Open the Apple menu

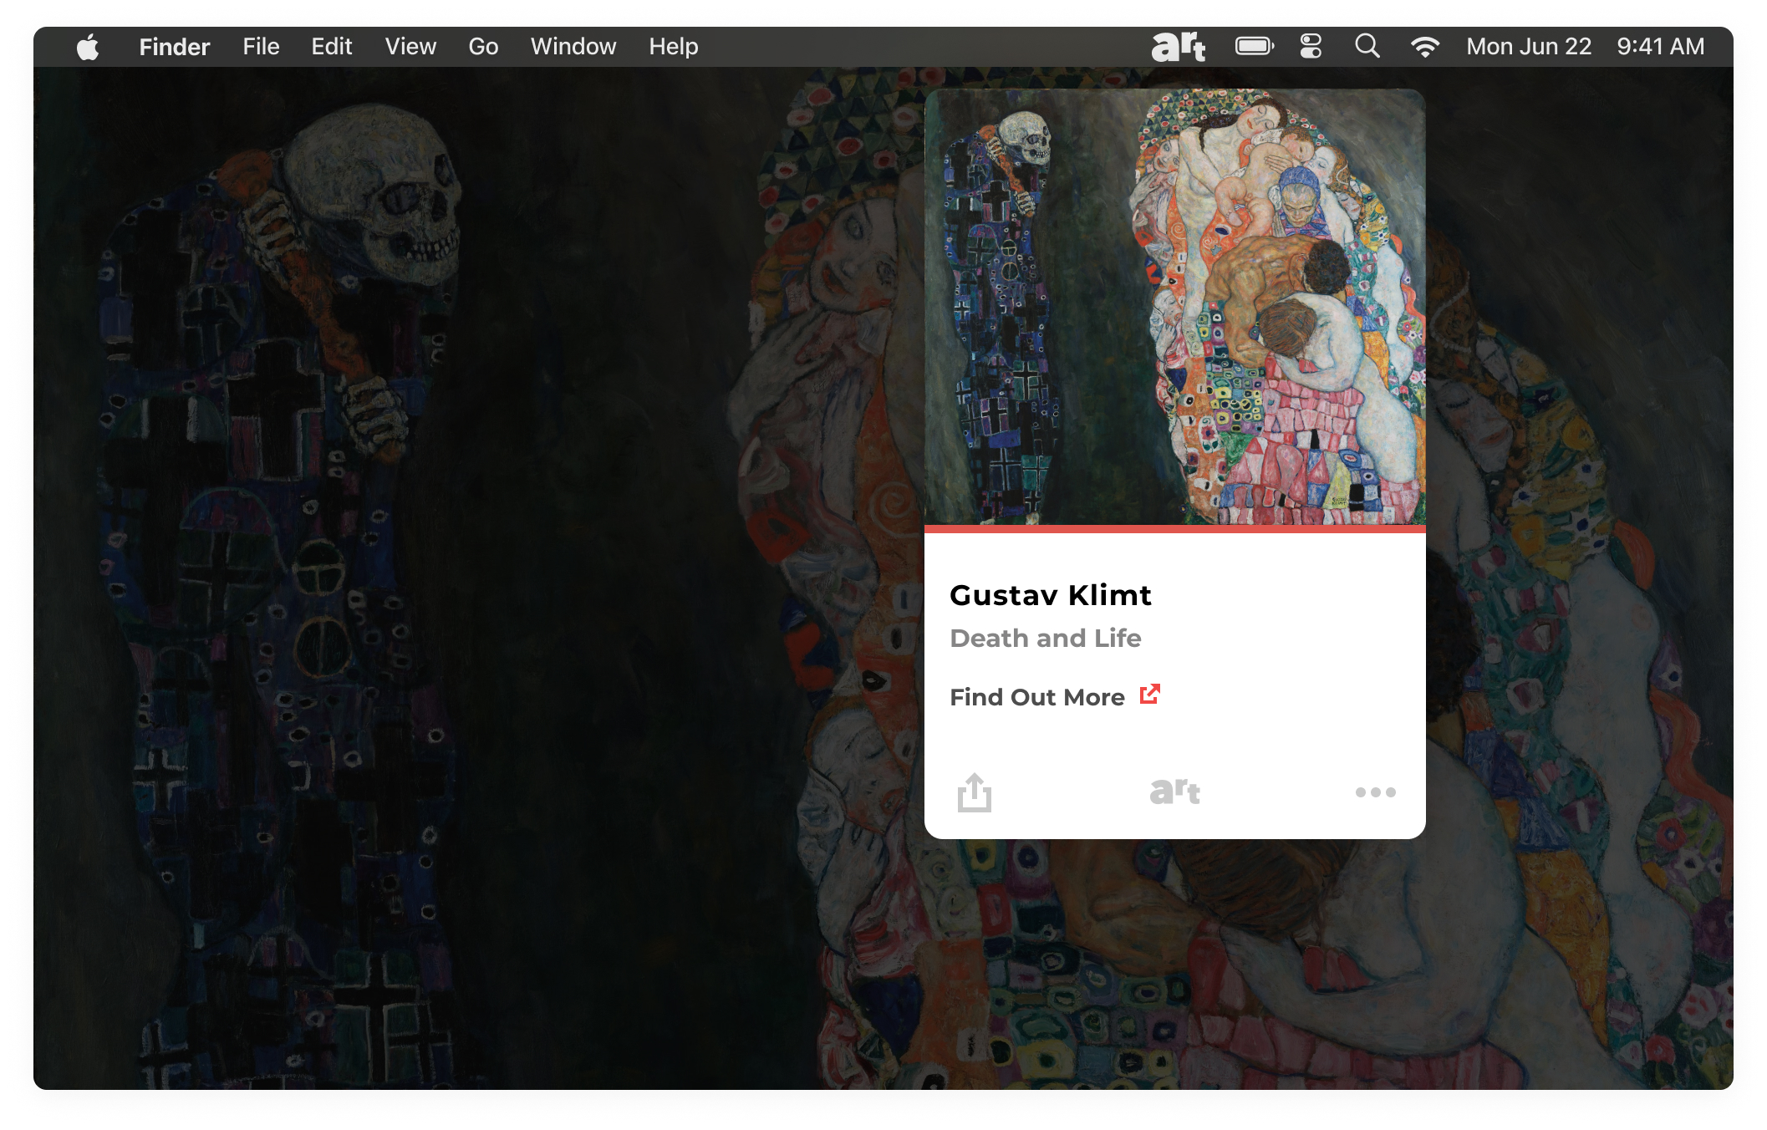pyautogui.click(x=88, y=47)
